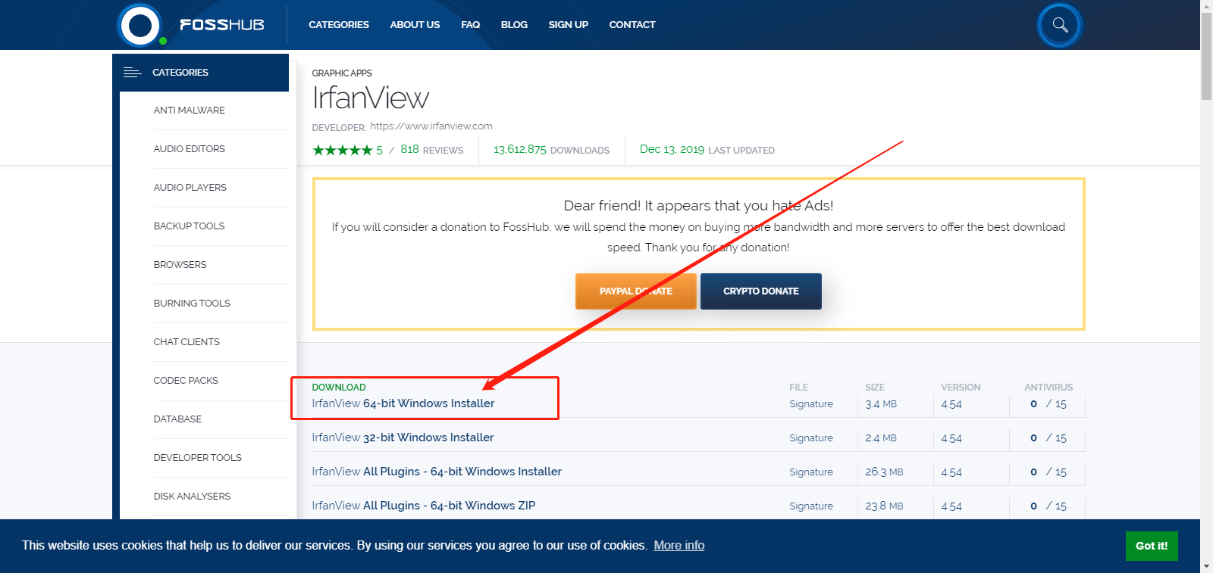Click the five-star rating icons
Viewport: 1213px width, 573px height.
[x=343, y=150]
